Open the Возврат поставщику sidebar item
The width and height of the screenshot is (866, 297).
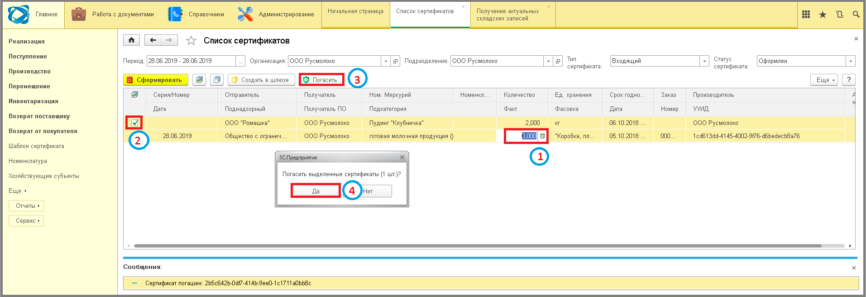coord(39,116)
